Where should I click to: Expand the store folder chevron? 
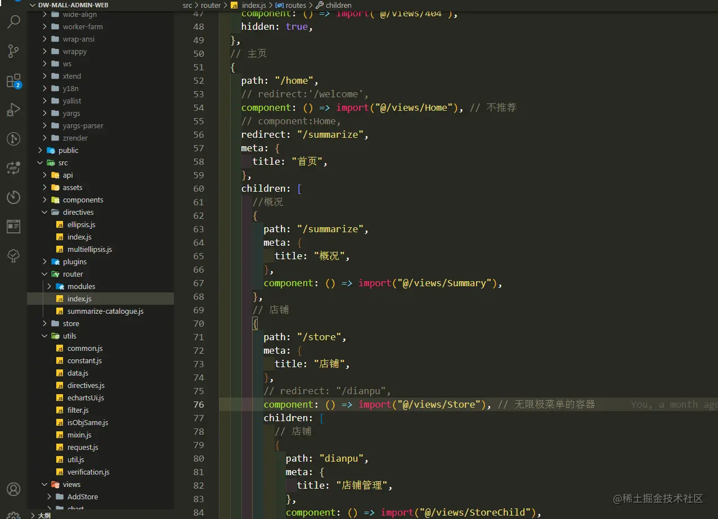point(44,323)
